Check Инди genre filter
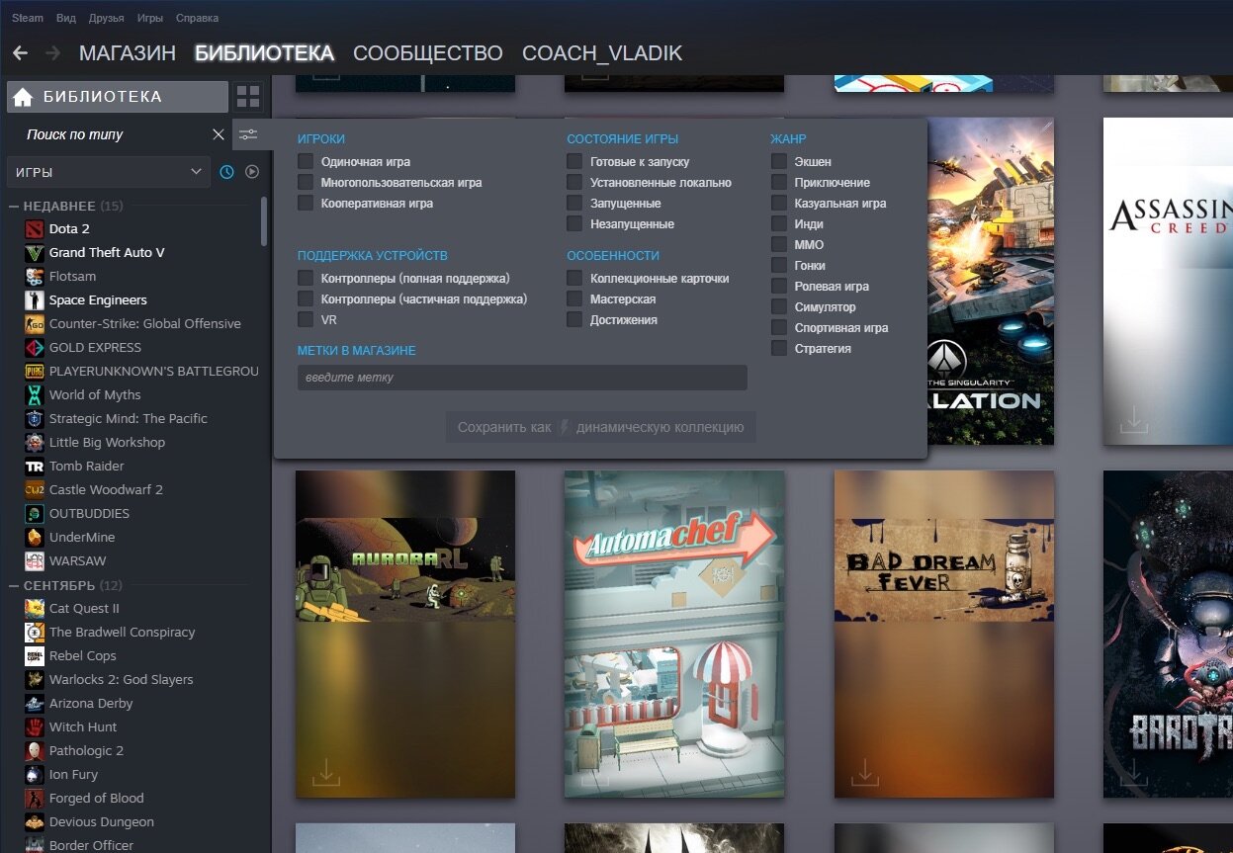Viewport: 1233px width, 853px height. tap(779, 223)
